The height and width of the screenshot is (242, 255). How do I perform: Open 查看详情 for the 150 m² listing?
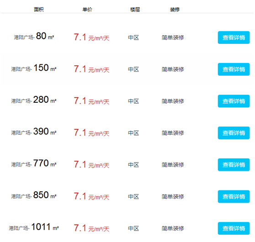click(x=234, y=69)
